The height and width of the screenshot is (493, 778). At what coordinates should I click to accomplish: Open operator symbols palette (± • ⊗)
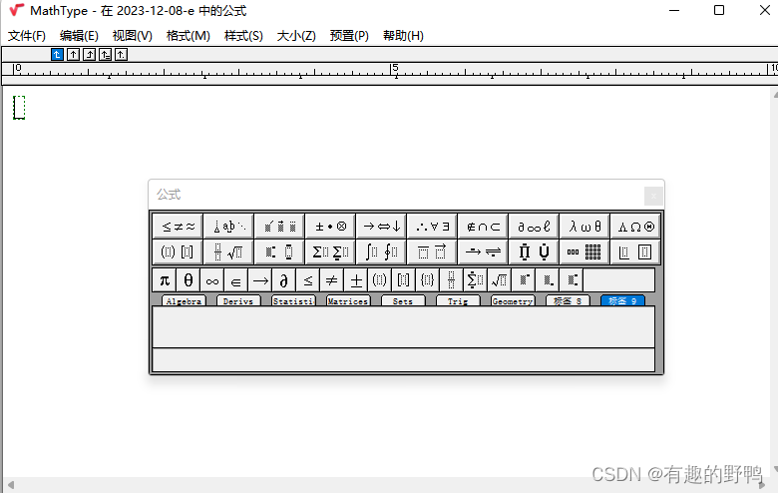click(x=330, y=227)
